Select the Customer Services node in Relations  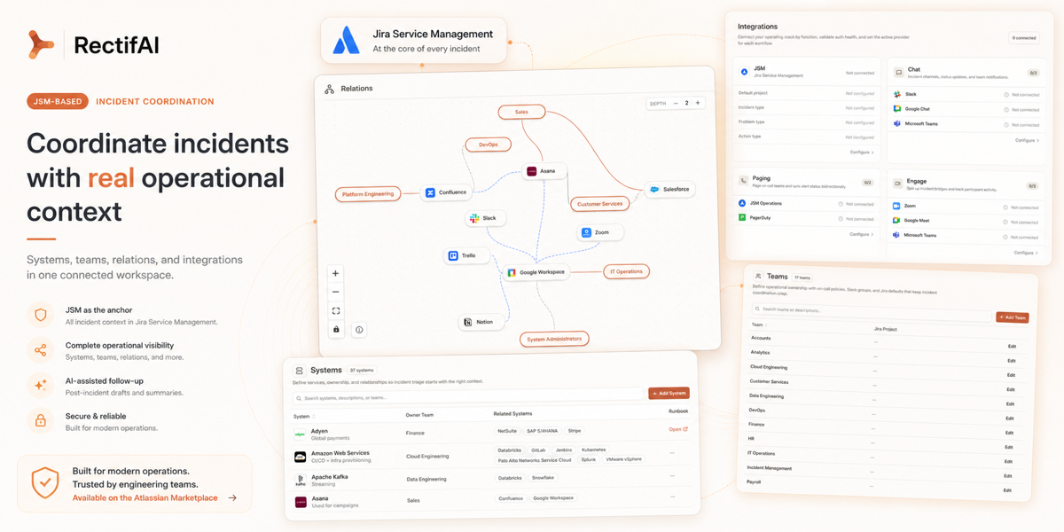pos(599,204)
